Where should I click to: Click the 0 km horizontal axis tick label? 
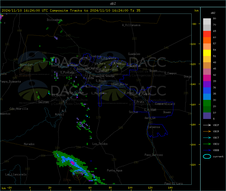click(30, 187)
